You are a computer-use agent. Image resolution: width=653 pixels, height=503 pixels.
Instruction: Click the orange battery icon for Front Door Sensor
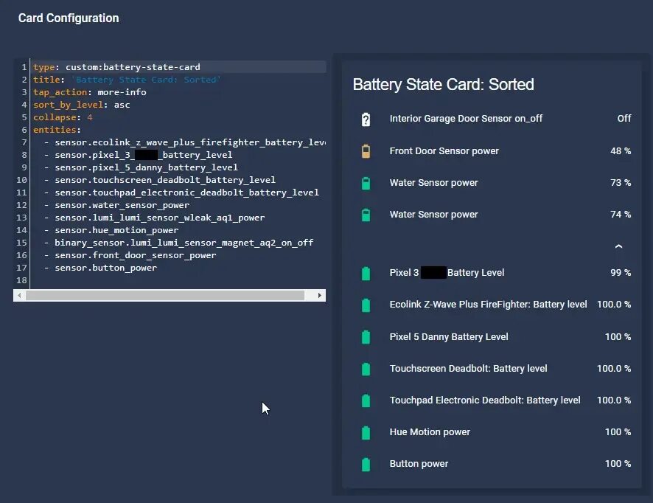point(366,151)
